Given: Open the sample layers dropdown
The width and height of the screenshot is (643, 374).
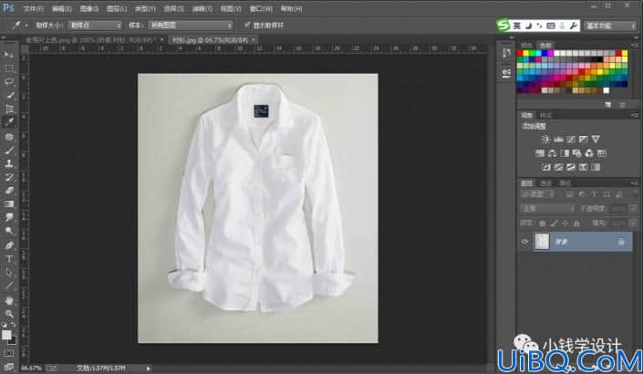Looking at the screenshot, I should point(191,26).
